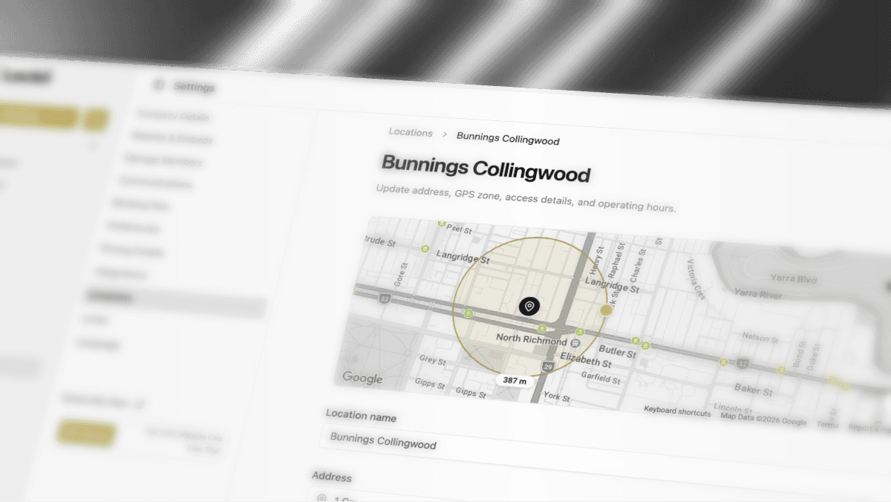Click the Address field label
The image size is (891, 502).
332,477
